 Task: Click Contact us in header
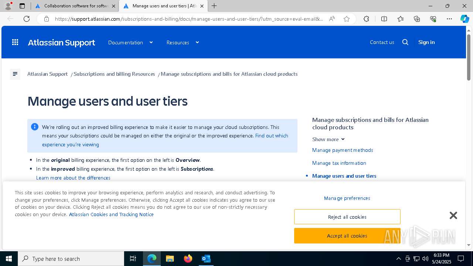pyautogui.click(x=382, y=42)
